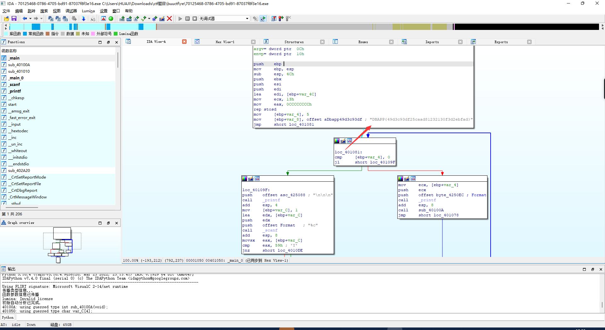Click the graph overview thumbnail

62,245
